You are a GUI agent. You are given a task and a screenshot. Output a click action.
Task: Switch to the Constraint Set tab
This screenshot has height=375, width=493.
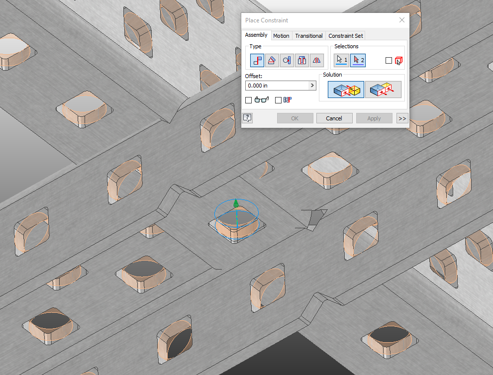[346, 36]
